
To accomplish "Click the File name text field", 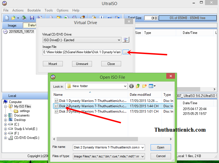I will [107, 148].
